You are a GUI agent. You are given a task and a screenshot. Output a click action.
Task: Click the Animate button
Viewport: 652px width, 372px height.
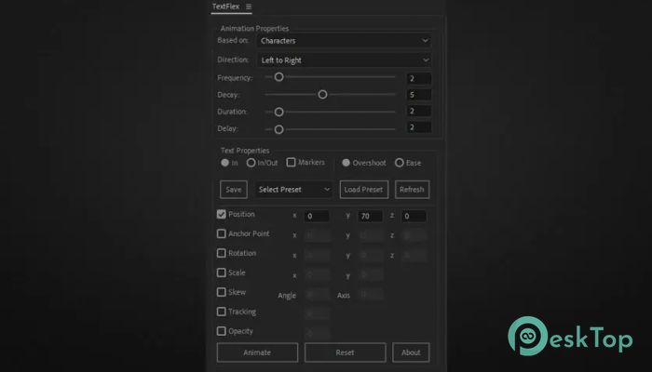pos(257,352)
